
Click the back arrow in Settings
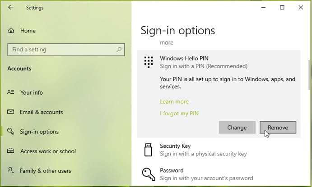pos(11,8)
